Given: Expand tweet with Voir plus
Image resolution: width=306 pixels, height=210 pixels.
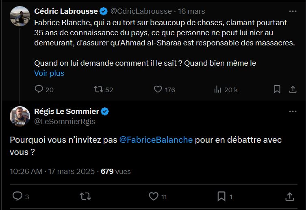Looking at the screenshot, I should [49, 73].
